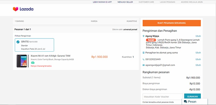Click Ubah next to Agung Wijaya address

pyautogui.click(x=198, y=36)
